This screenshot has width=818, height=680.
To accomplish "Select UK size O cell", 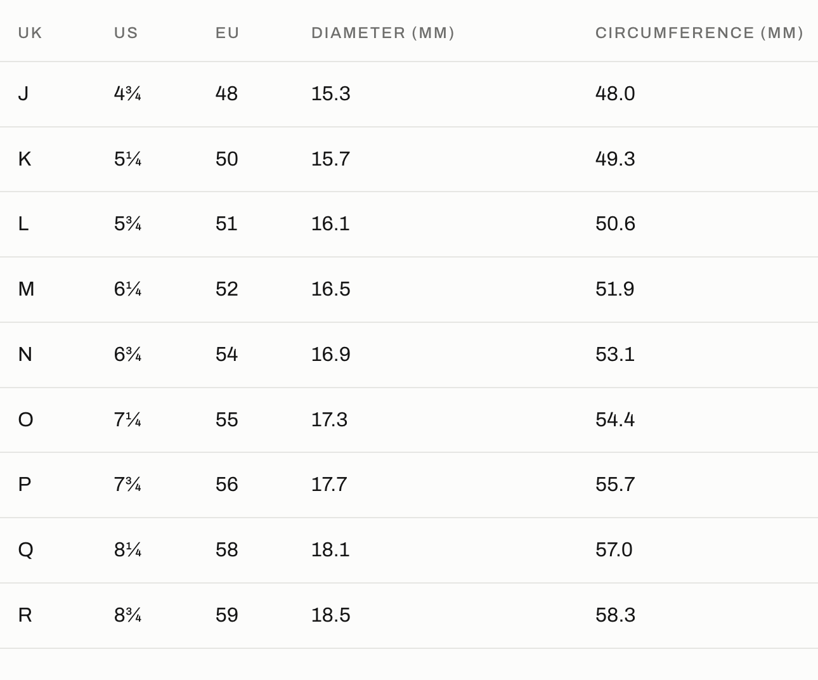I will pos(25,420).
